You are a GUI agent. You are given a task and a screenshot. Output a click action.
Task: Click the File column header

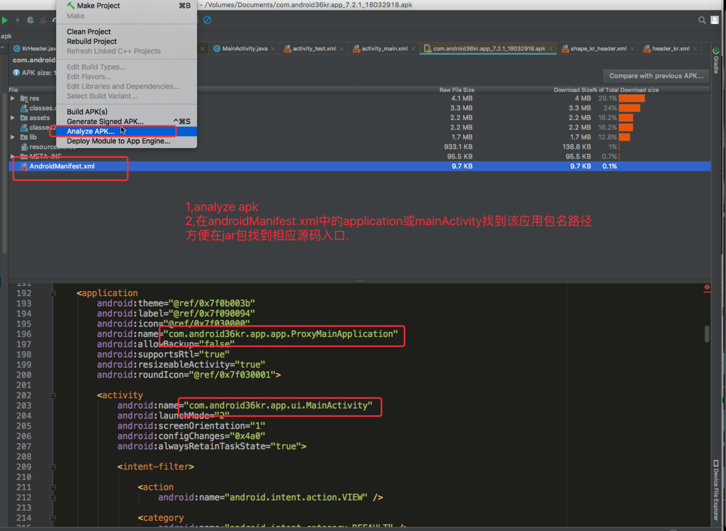click(x=13, y=90)
